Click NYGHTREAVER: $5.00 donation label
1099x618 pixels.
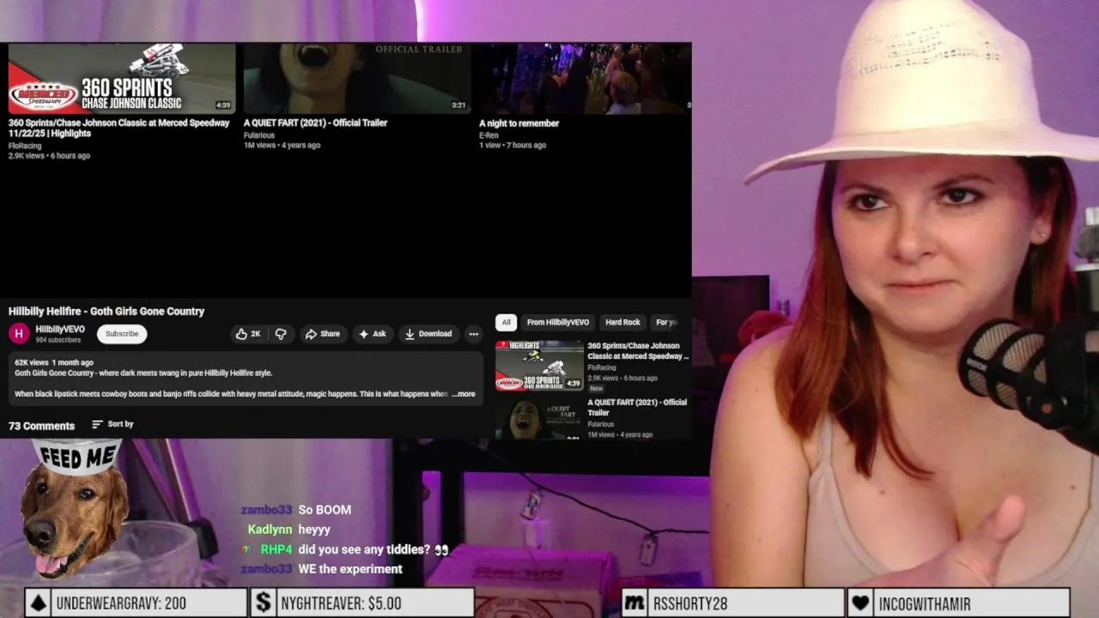click(x=339, y=603)
